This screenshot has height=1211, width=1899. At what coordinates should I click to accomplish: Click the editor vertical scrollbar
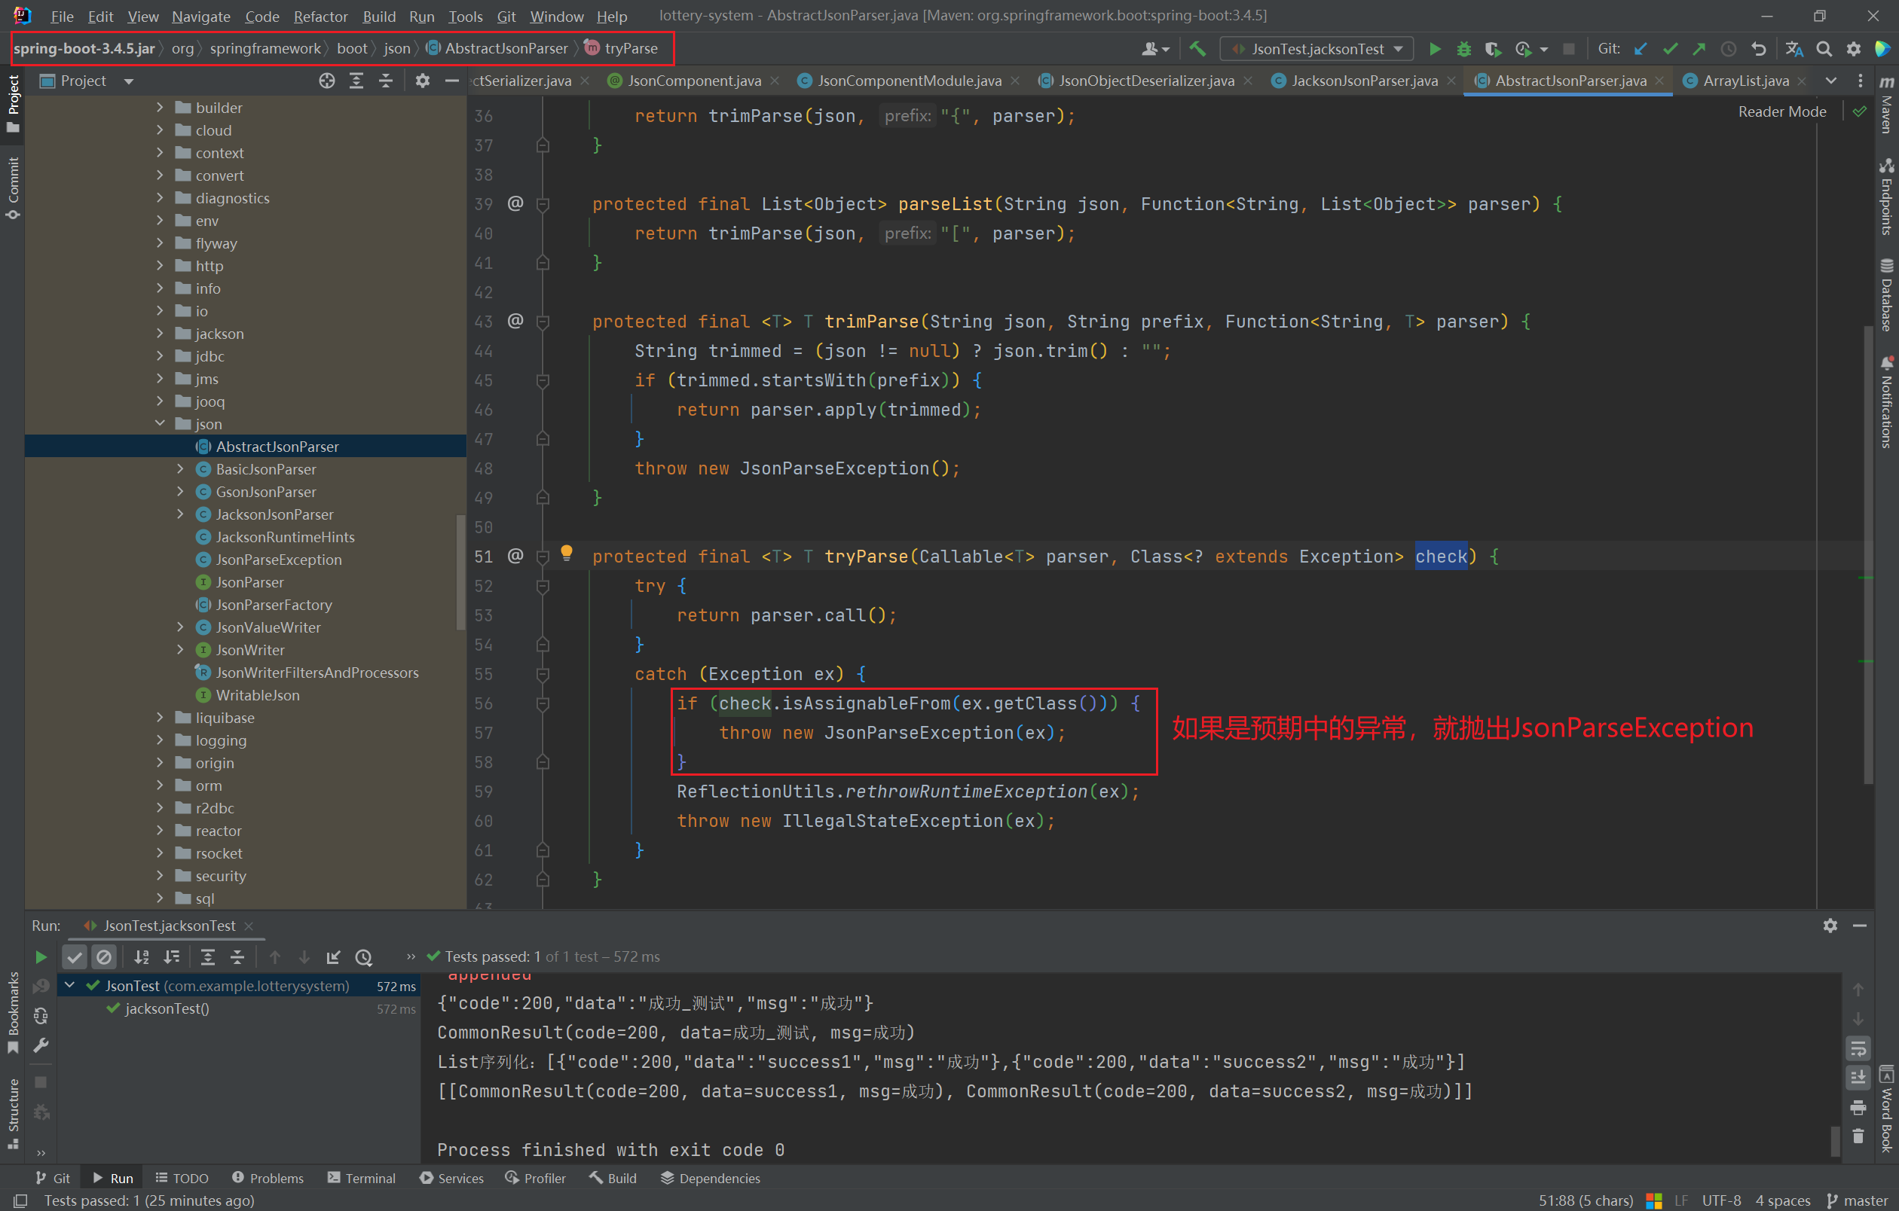1867,551
